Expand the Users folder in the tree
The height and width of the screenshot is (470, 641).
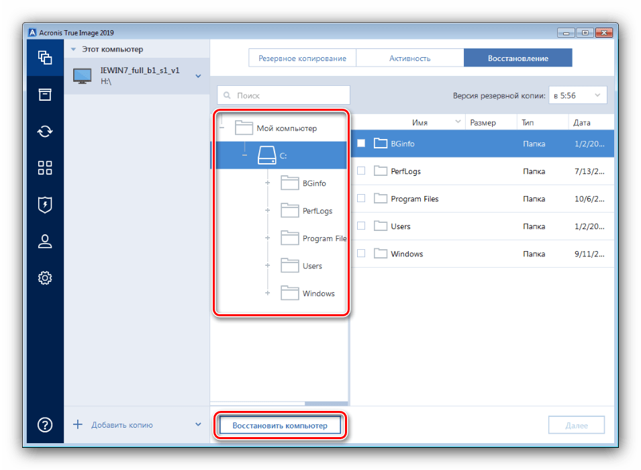tap(267, 265)
